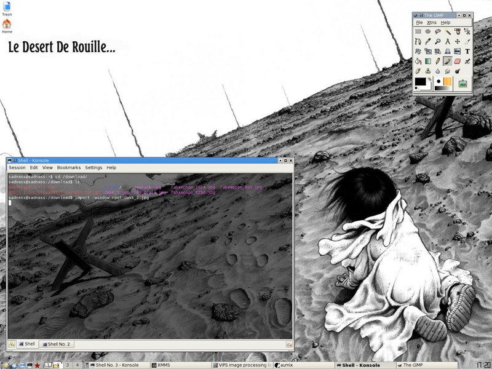Switch to the Shell tab in Konsole

point(27,344)
